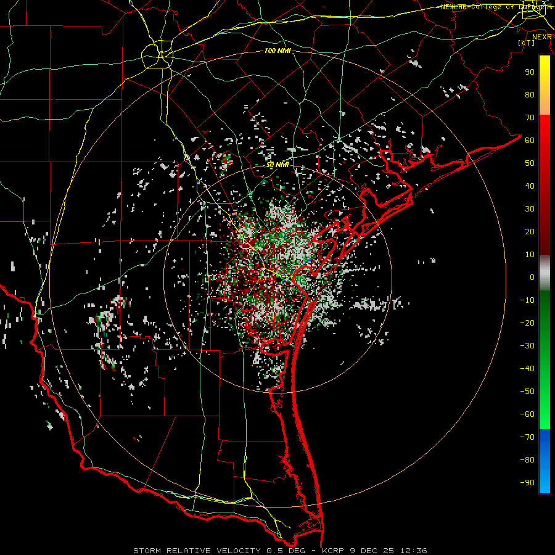Click the -70 value on the velocity scale

pos(527,437)
